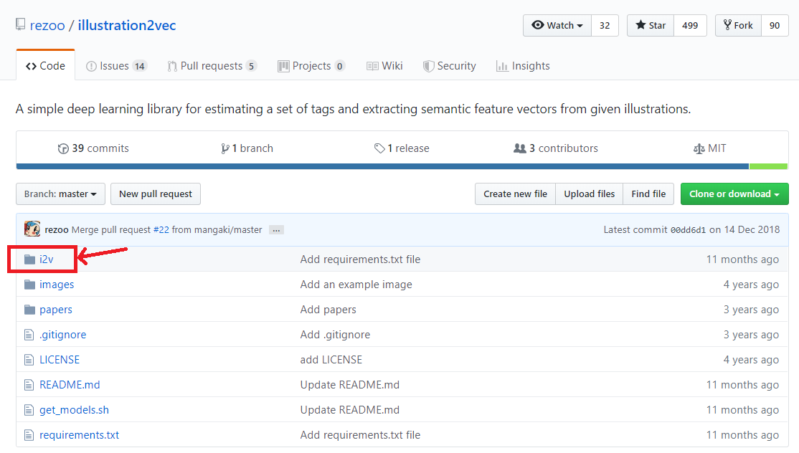This screenshot has width=799, height=453.
Task: Click the release tag icon
Action: tap(379, 148)
